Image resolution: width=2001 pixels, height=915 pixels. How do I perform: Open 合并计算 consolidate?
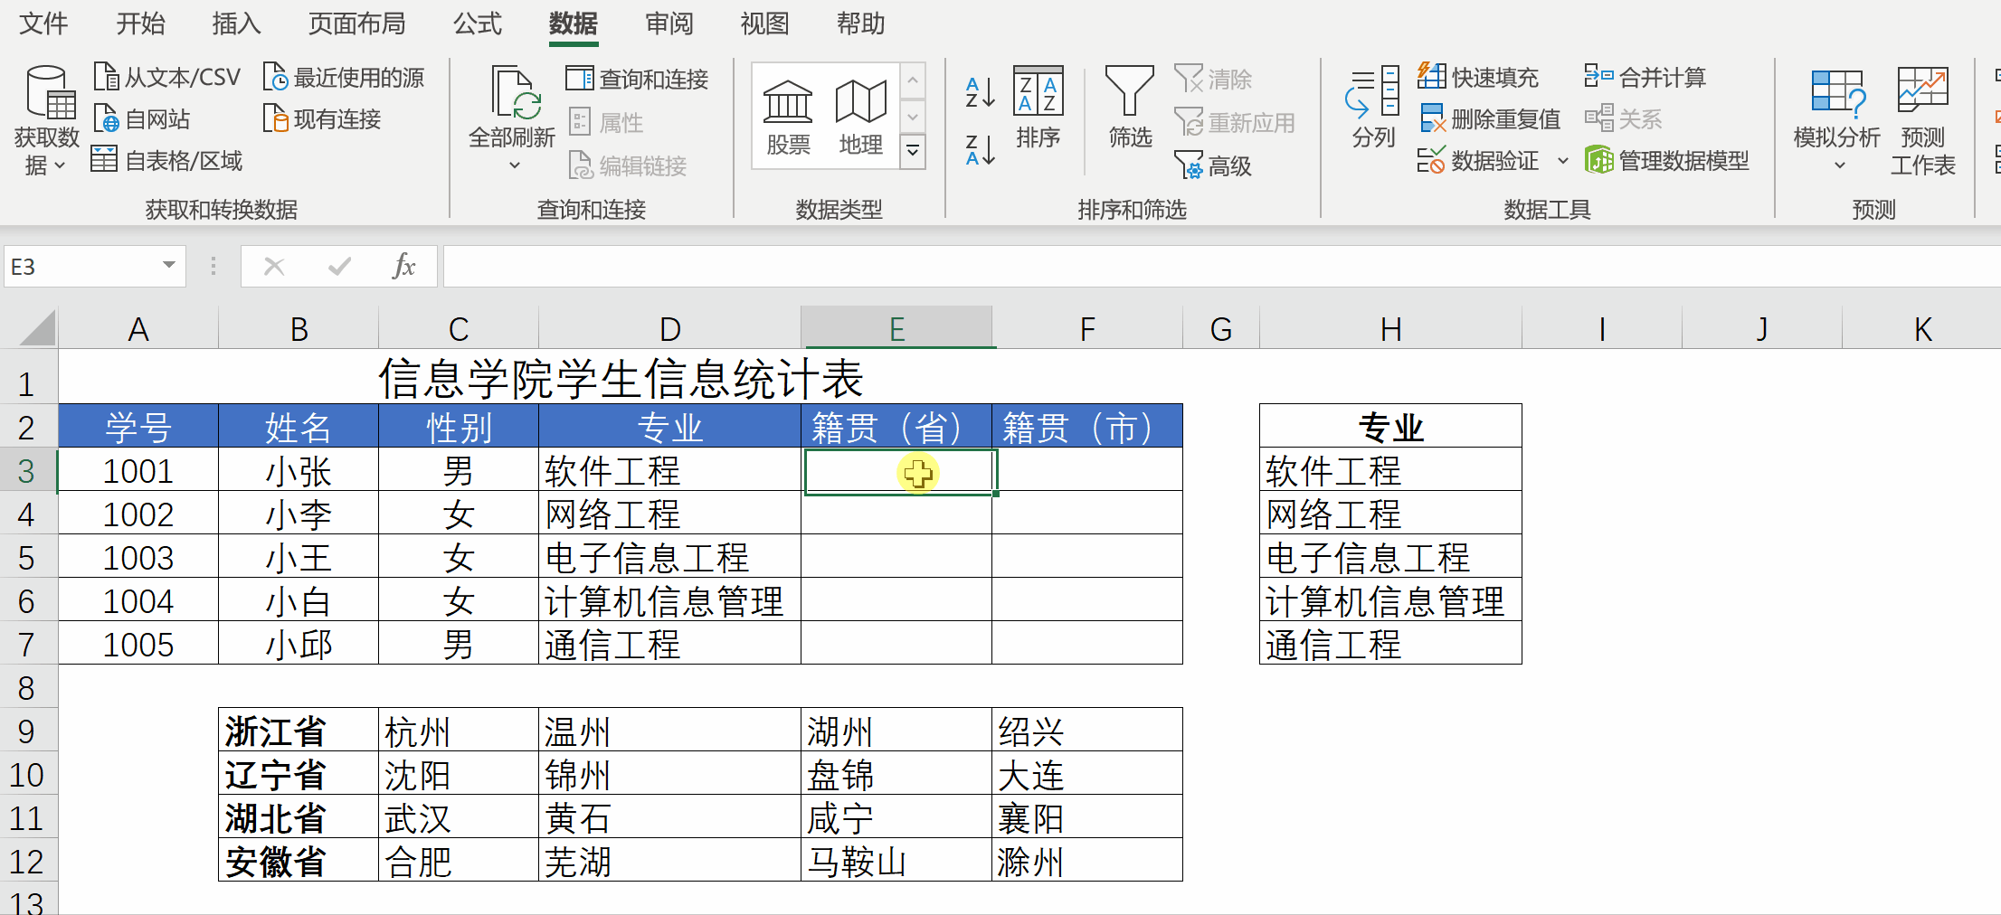pyautogui.click(x=1645, y=78)
